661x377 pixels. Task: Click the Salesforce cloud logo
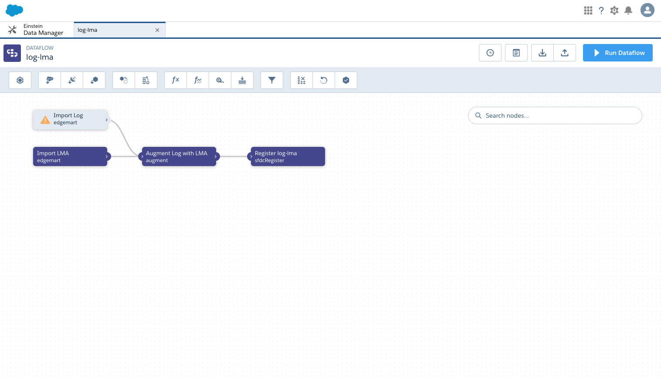pyautogui.click(x=14, y=10)
